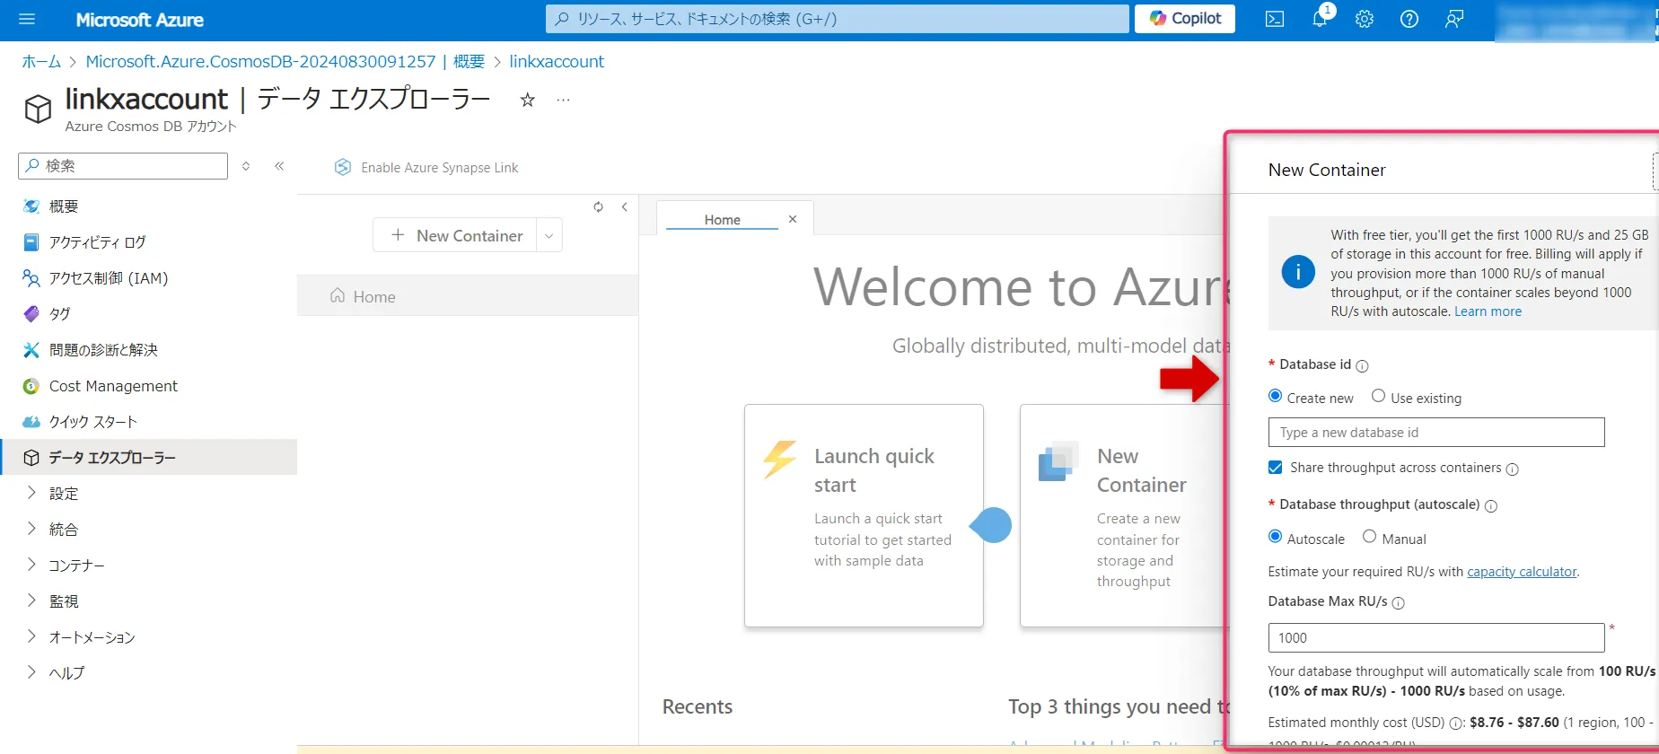Open the New Container dropdown arrow
This screenshot has width=1659, height=754.
click(549, 235)
